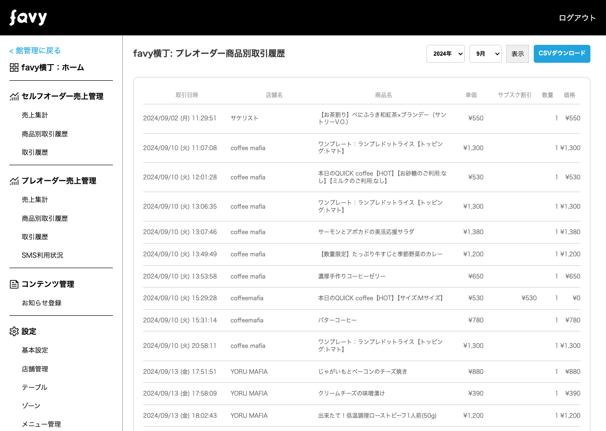Open 商品別取引履歴 under セルフオーダー売上管理
The image size is (606, 431).
(45, 134)
